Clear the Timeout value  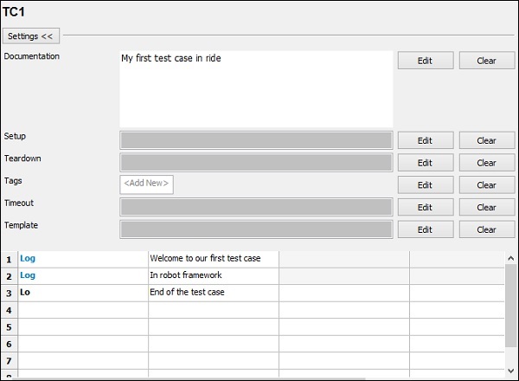[486, 208]
